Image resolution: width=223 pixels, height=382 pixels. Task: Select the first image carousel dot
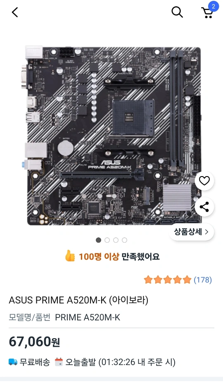(x=98, y=240)
